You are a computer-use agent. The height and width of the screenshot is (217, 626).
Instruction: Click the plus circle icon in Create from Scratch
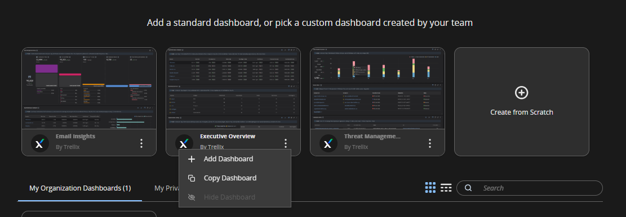(x=521, y=93)
